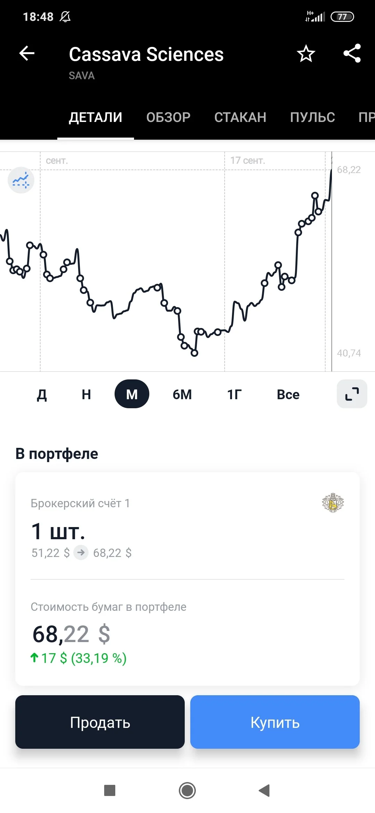The image size is (375, 813).
Task: Open chart indicators icon on graph
Action: [21, 180]
